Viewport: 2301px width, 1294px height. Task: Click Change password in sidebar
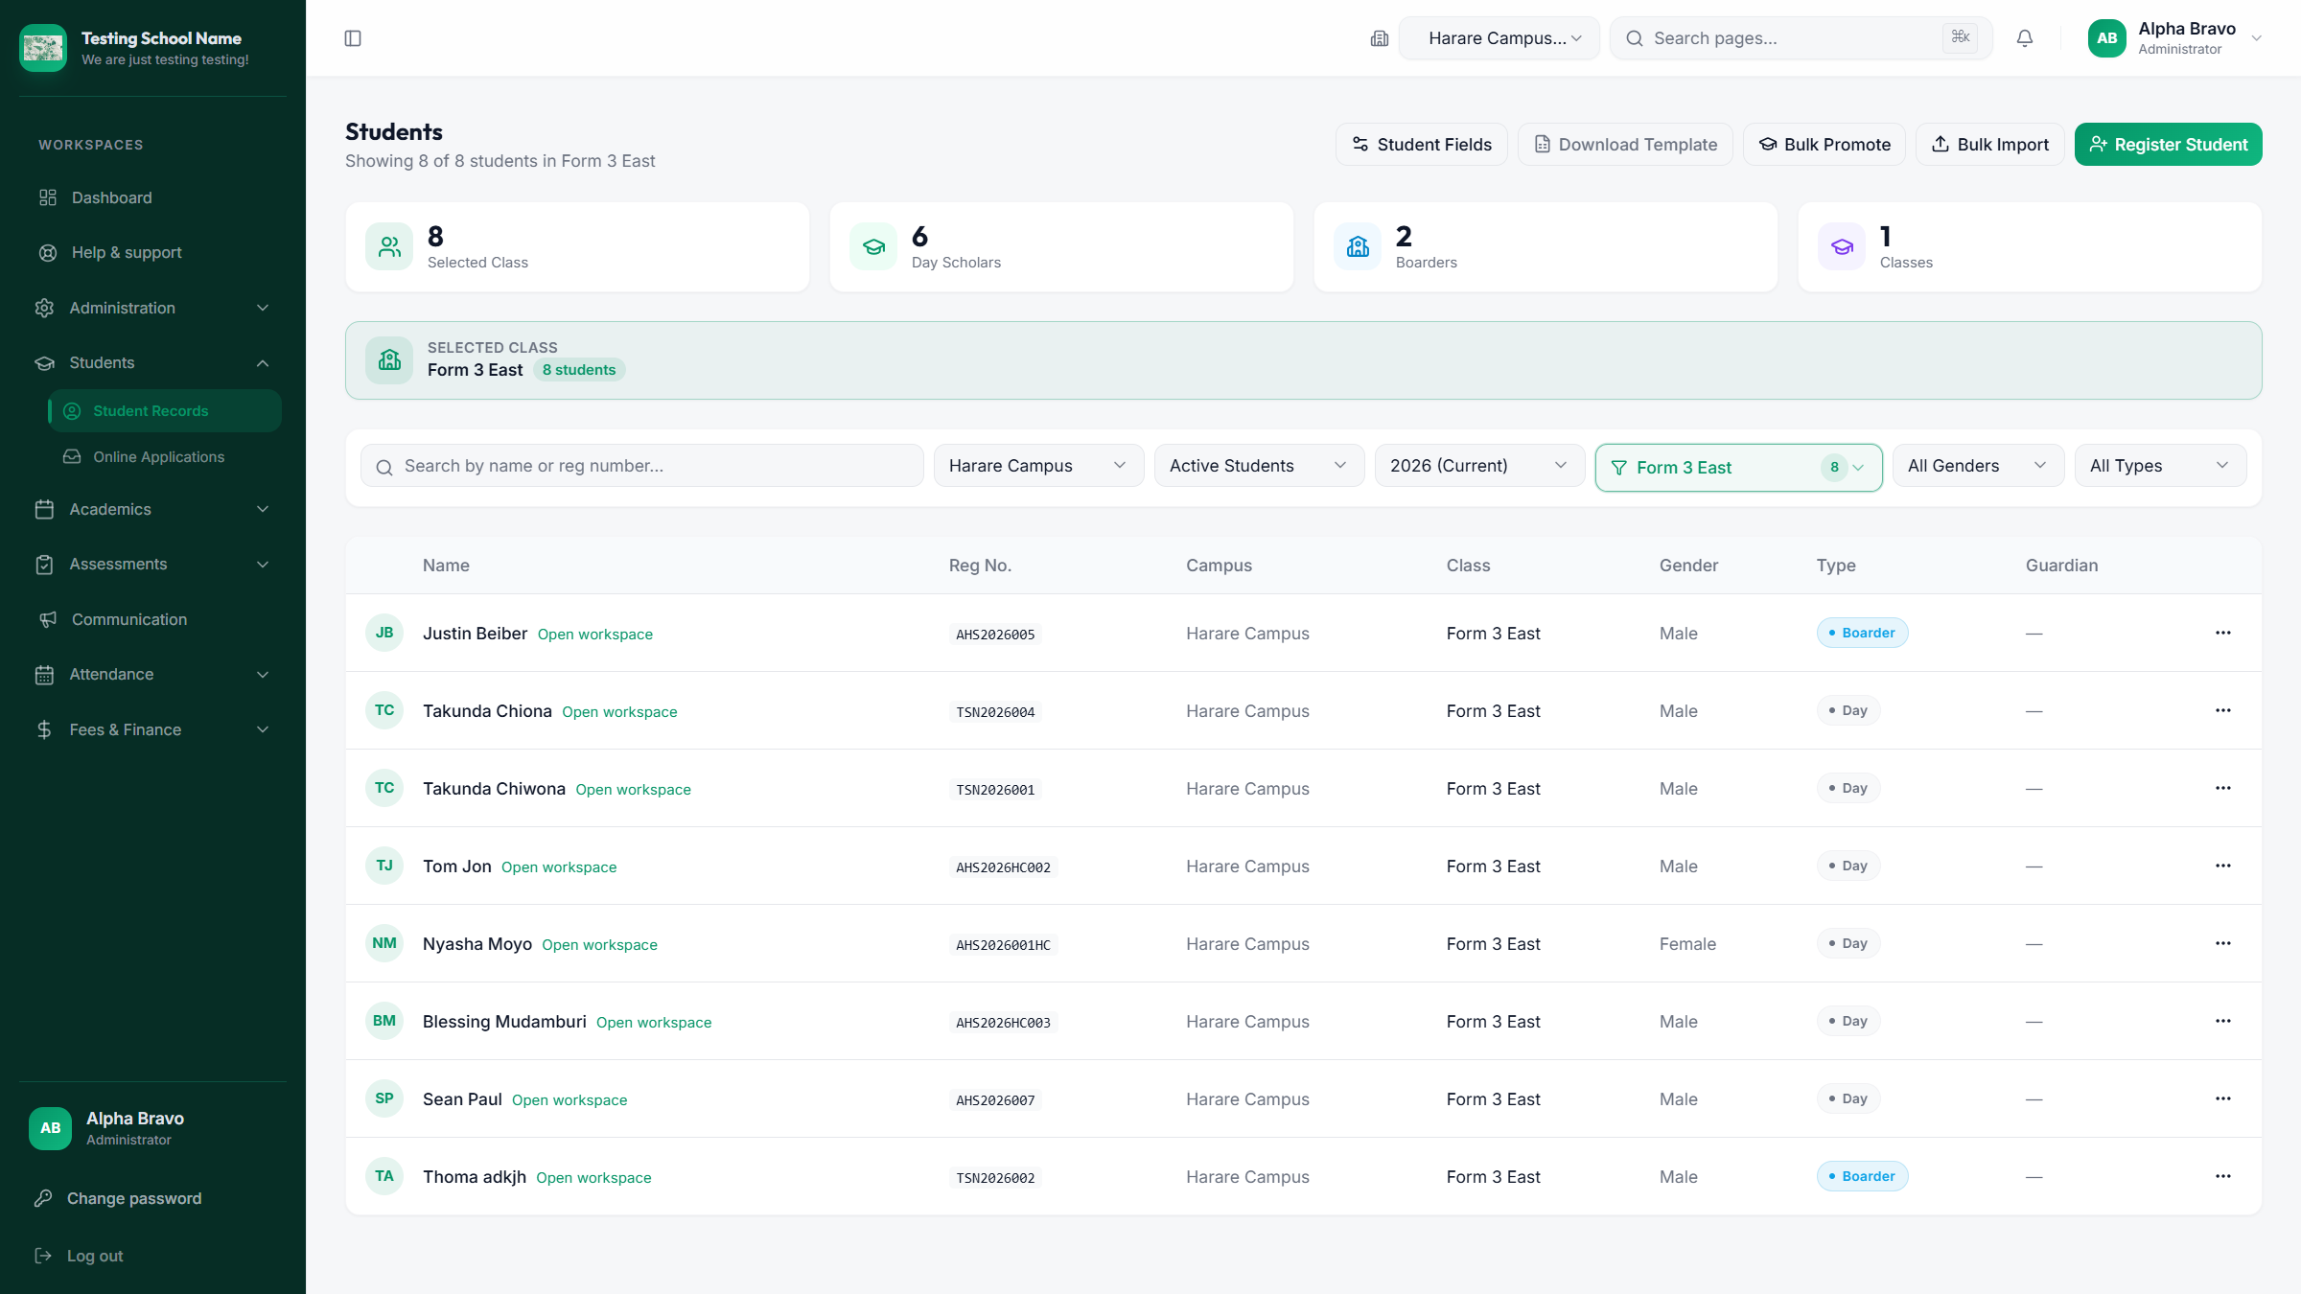click(134, 1198)
